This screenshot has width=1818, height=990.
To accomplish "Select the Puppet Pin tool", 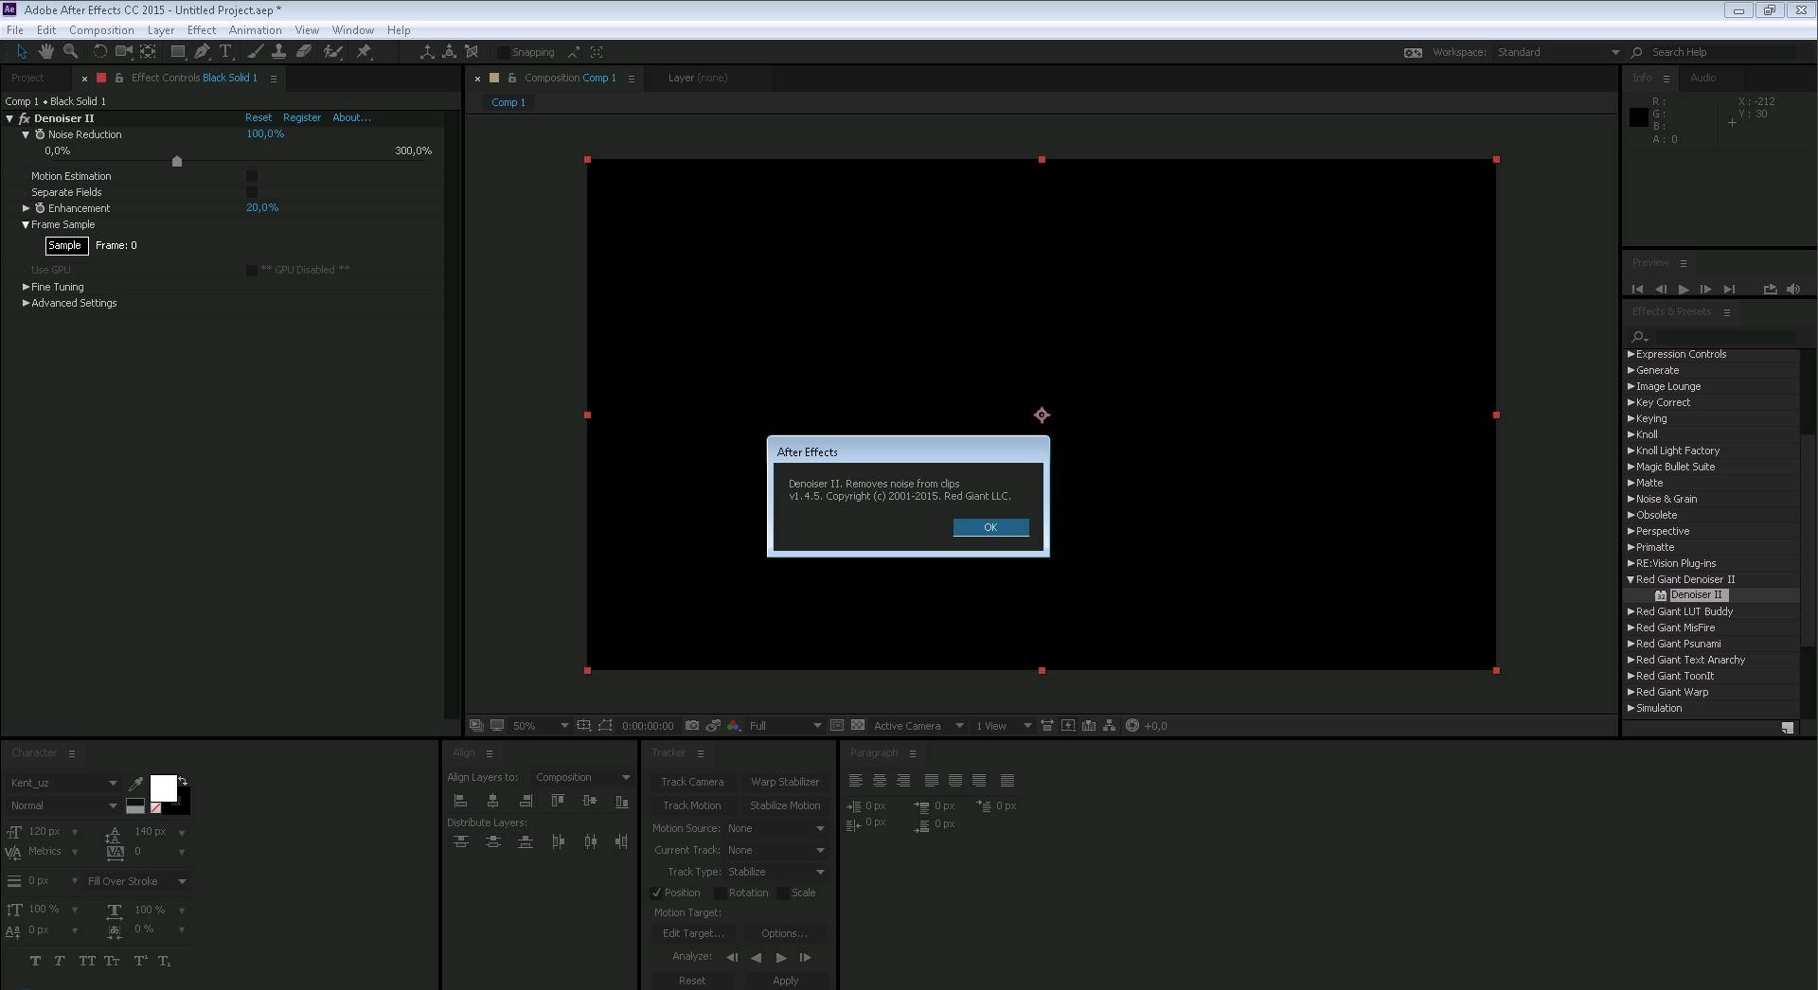I will (x=364, y=52).
